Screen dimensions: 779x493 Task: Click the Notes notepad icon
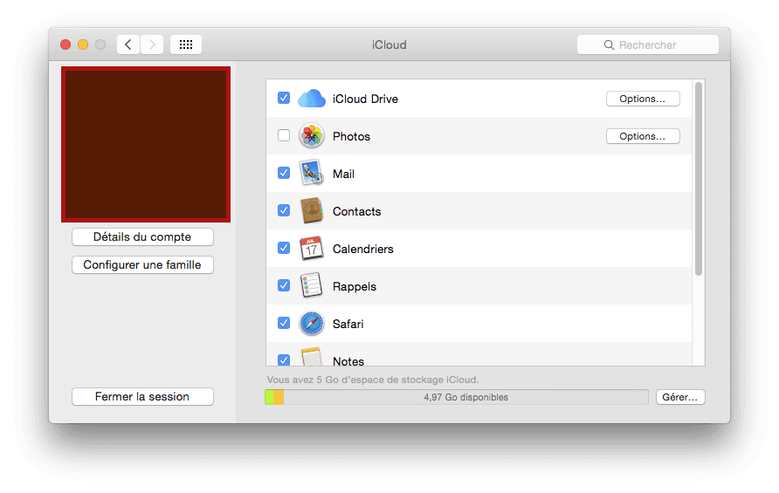click(x=312, y=358)
